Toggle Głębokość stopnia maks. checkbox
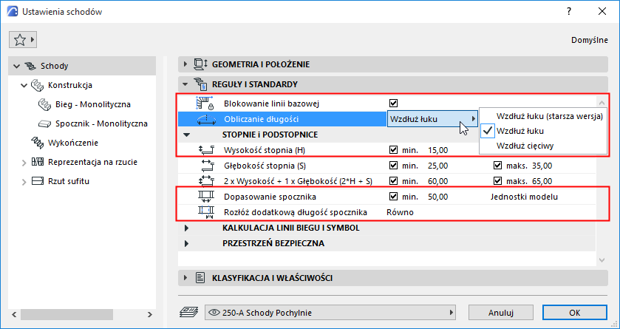The image size is (620, 329). point(498,166)
